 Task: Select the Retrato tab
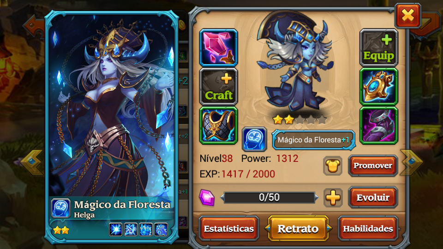coord(298,228)
